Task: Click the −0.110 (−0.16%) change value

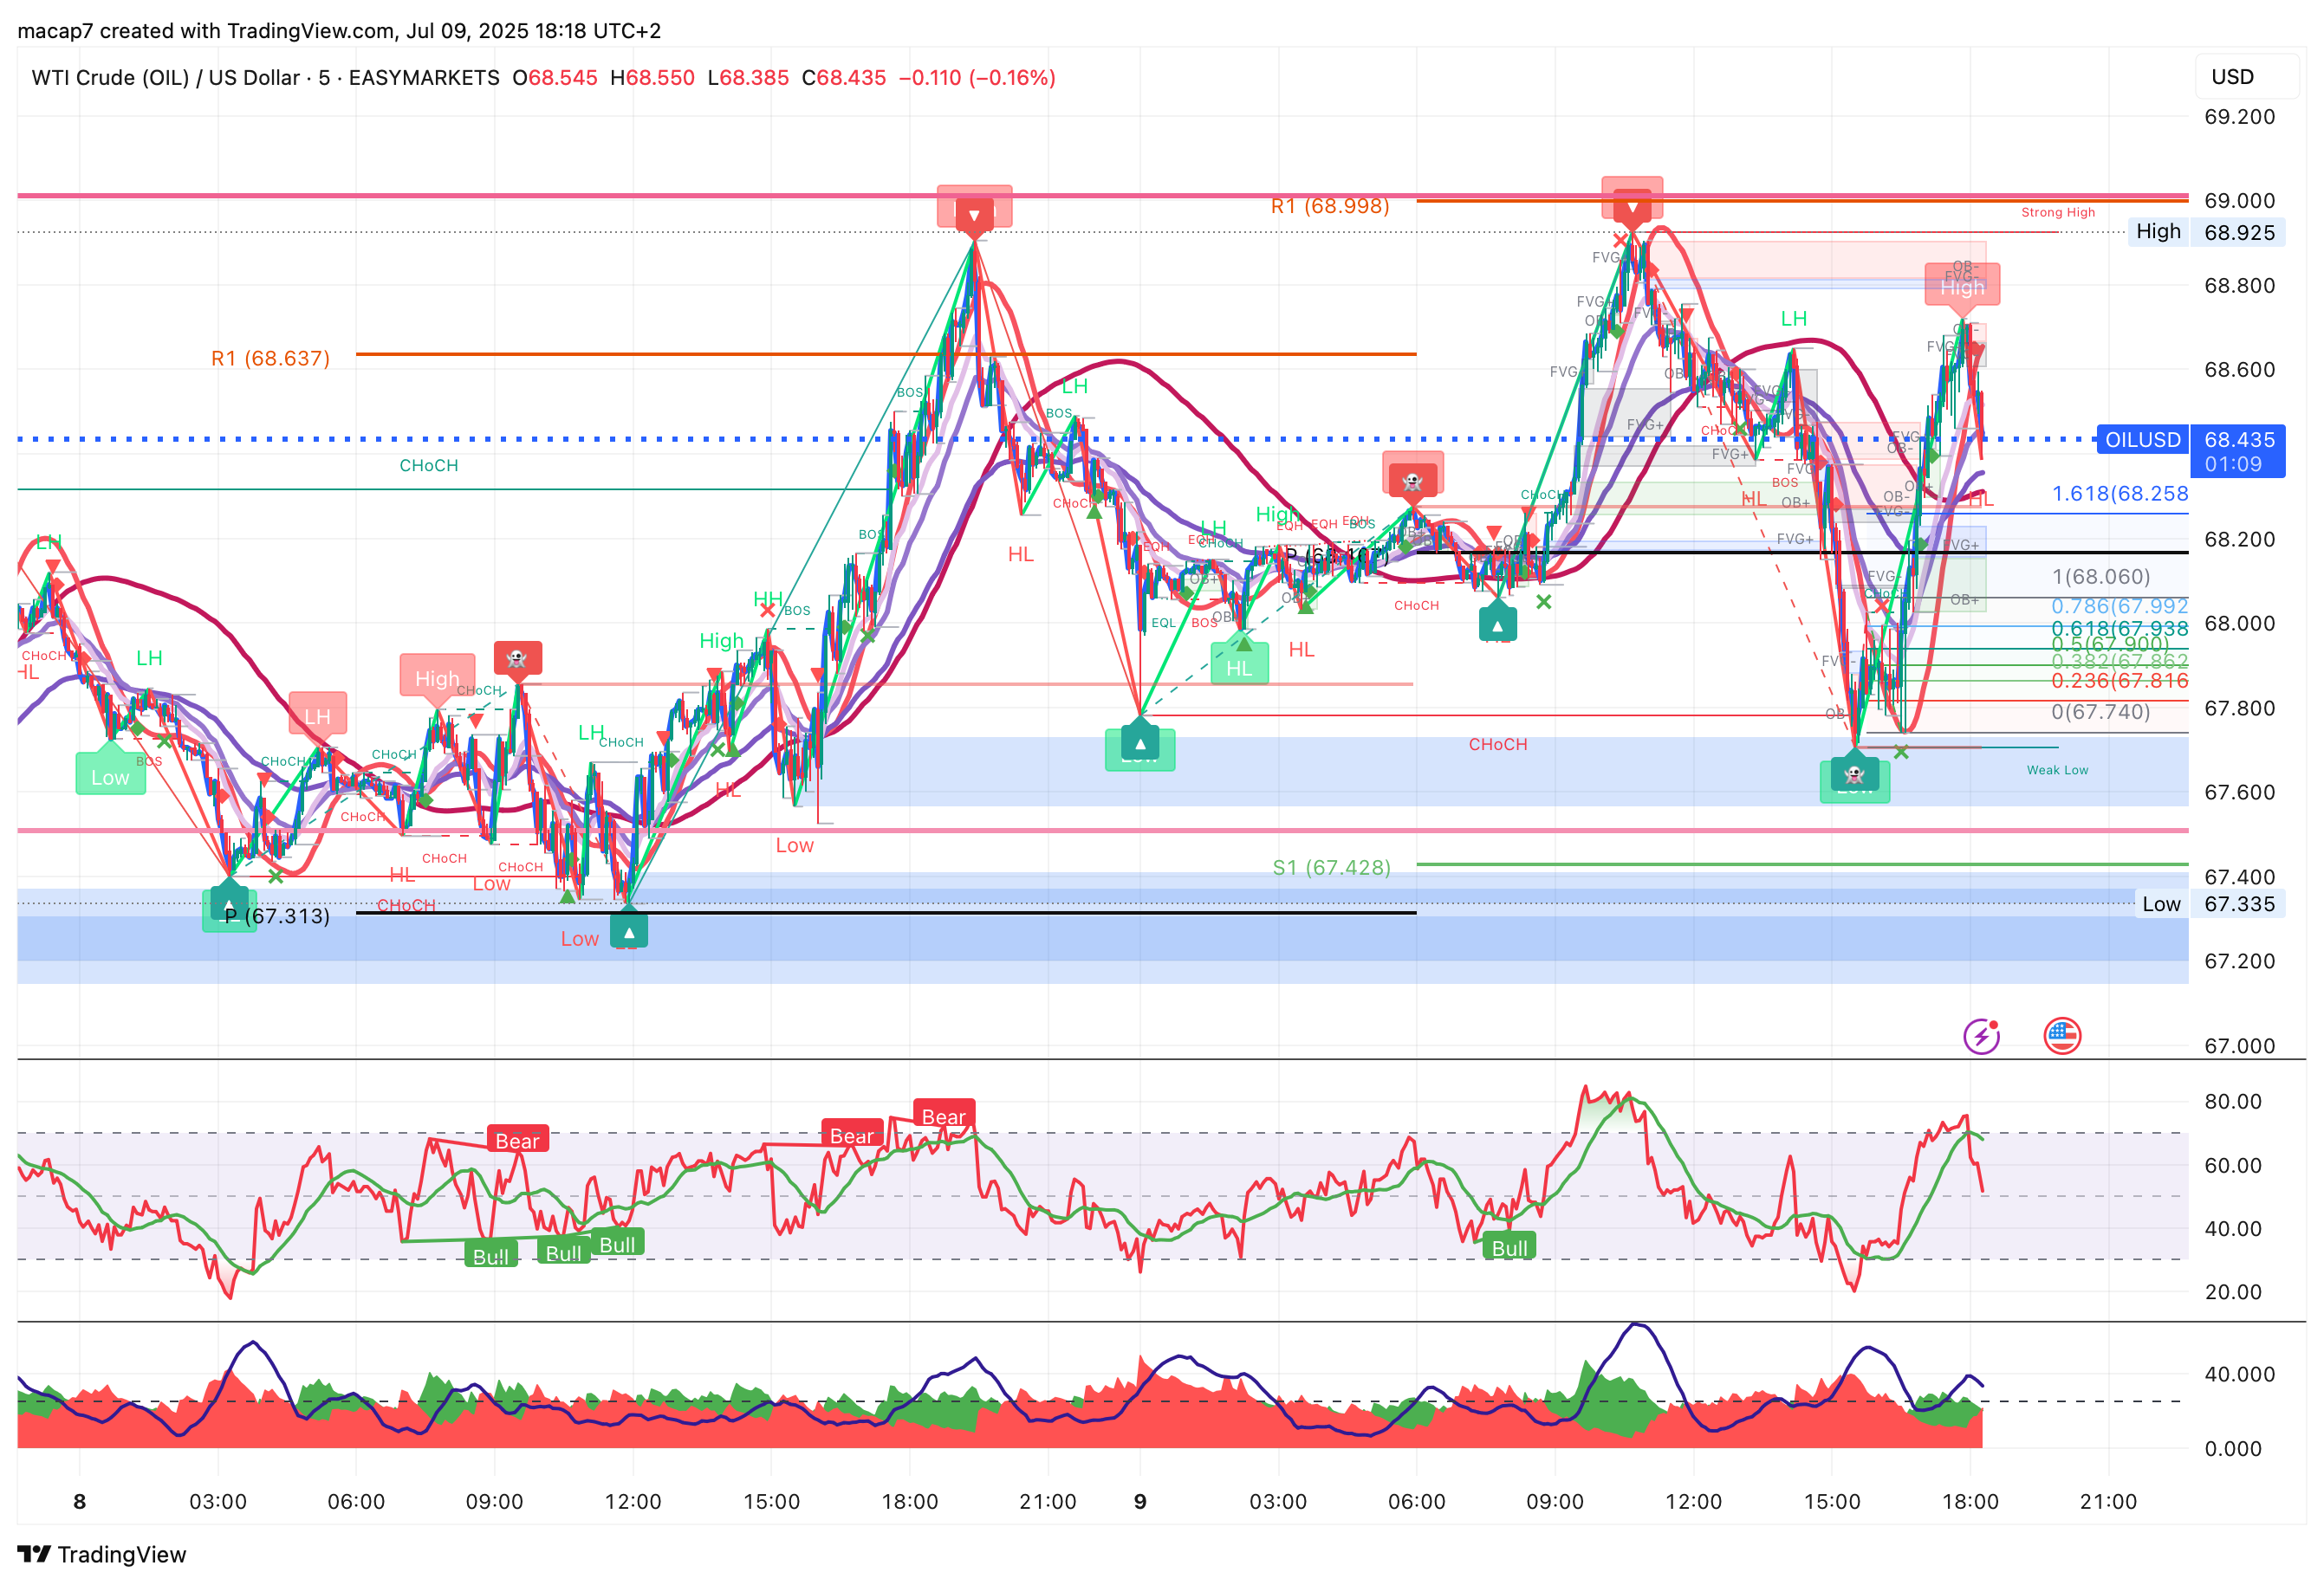Action: (977, 77)
